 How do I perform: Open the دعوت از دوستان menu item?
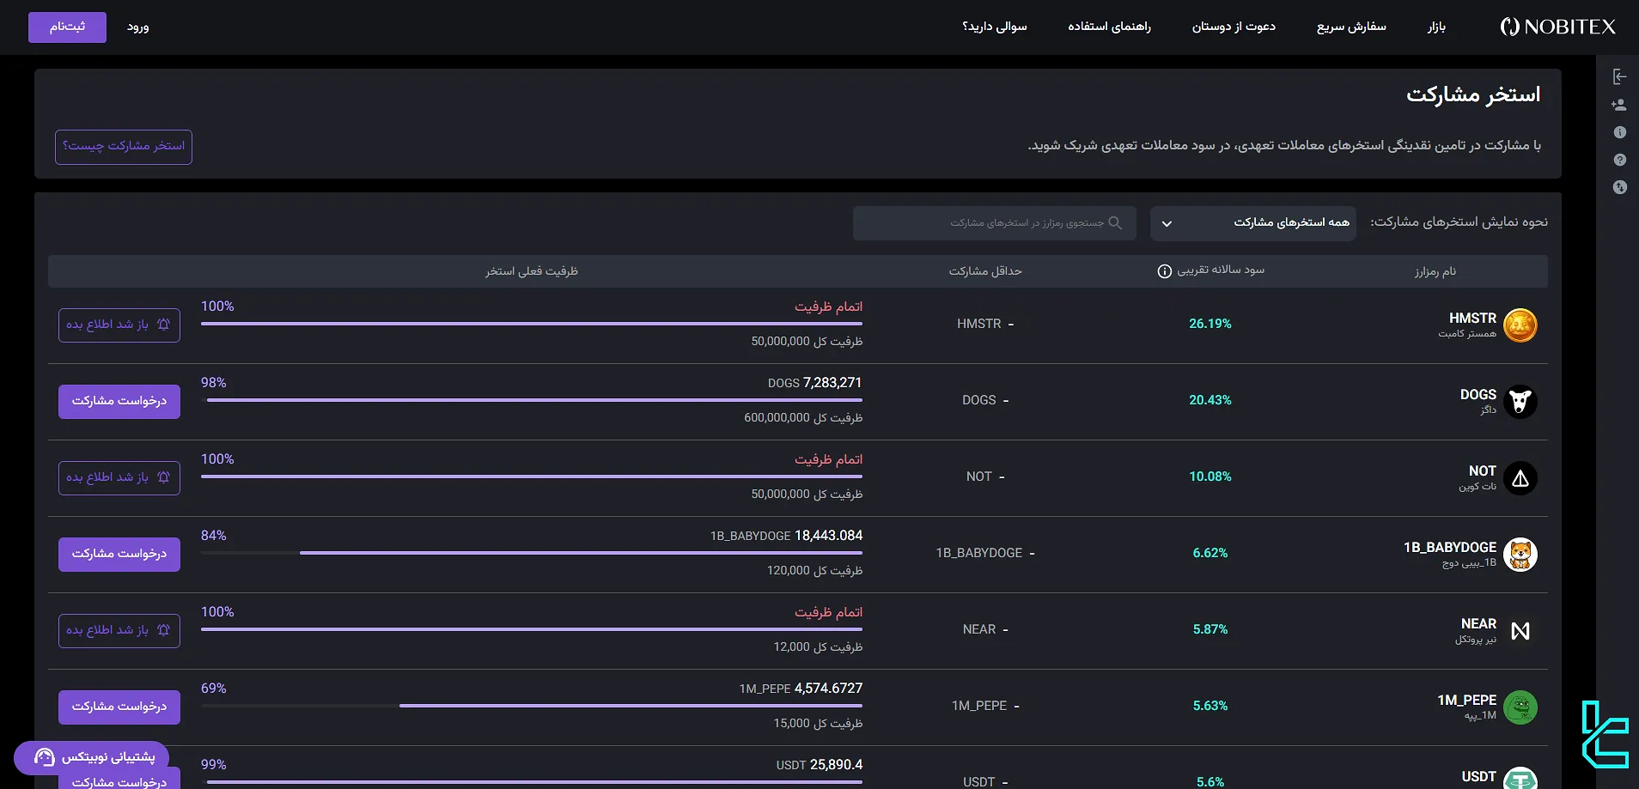[x=1234, y=27]
